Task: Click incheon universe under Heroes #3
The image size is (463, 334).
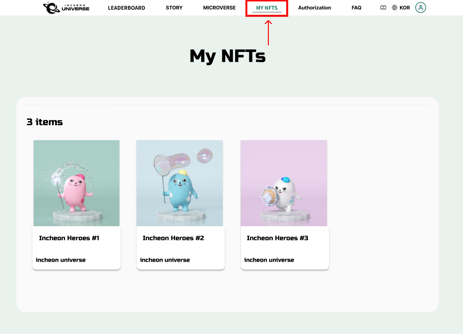Action: 269,260
